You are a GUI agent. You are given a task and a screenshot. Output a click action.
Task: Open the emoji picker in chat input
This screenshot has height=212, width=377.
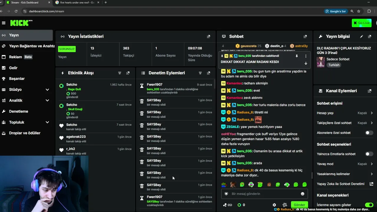point(302,194)
